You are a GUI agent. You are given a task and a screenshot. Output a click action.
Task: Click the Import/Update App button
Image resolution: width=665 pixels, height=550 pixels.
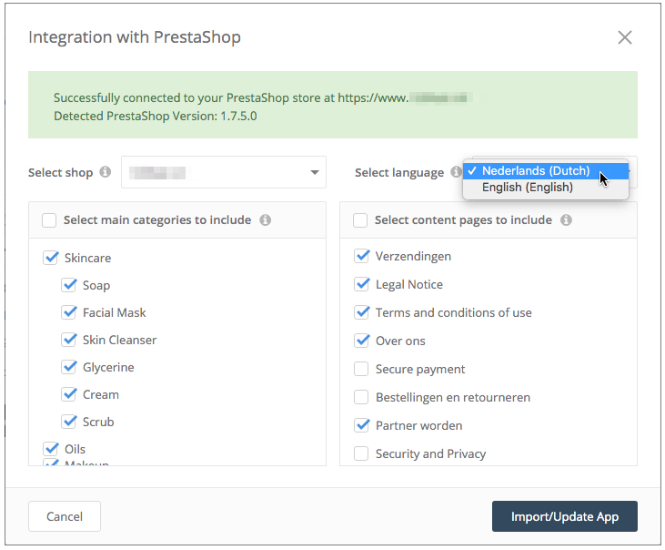tap(564, 516)
